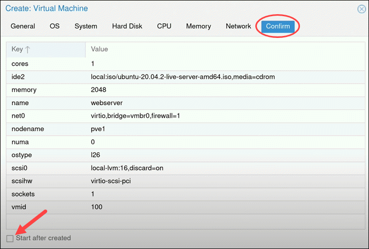Viewport: 369px width, 249px height.
Task: Switch to the Memory tab
Action: tap(198, 26)
